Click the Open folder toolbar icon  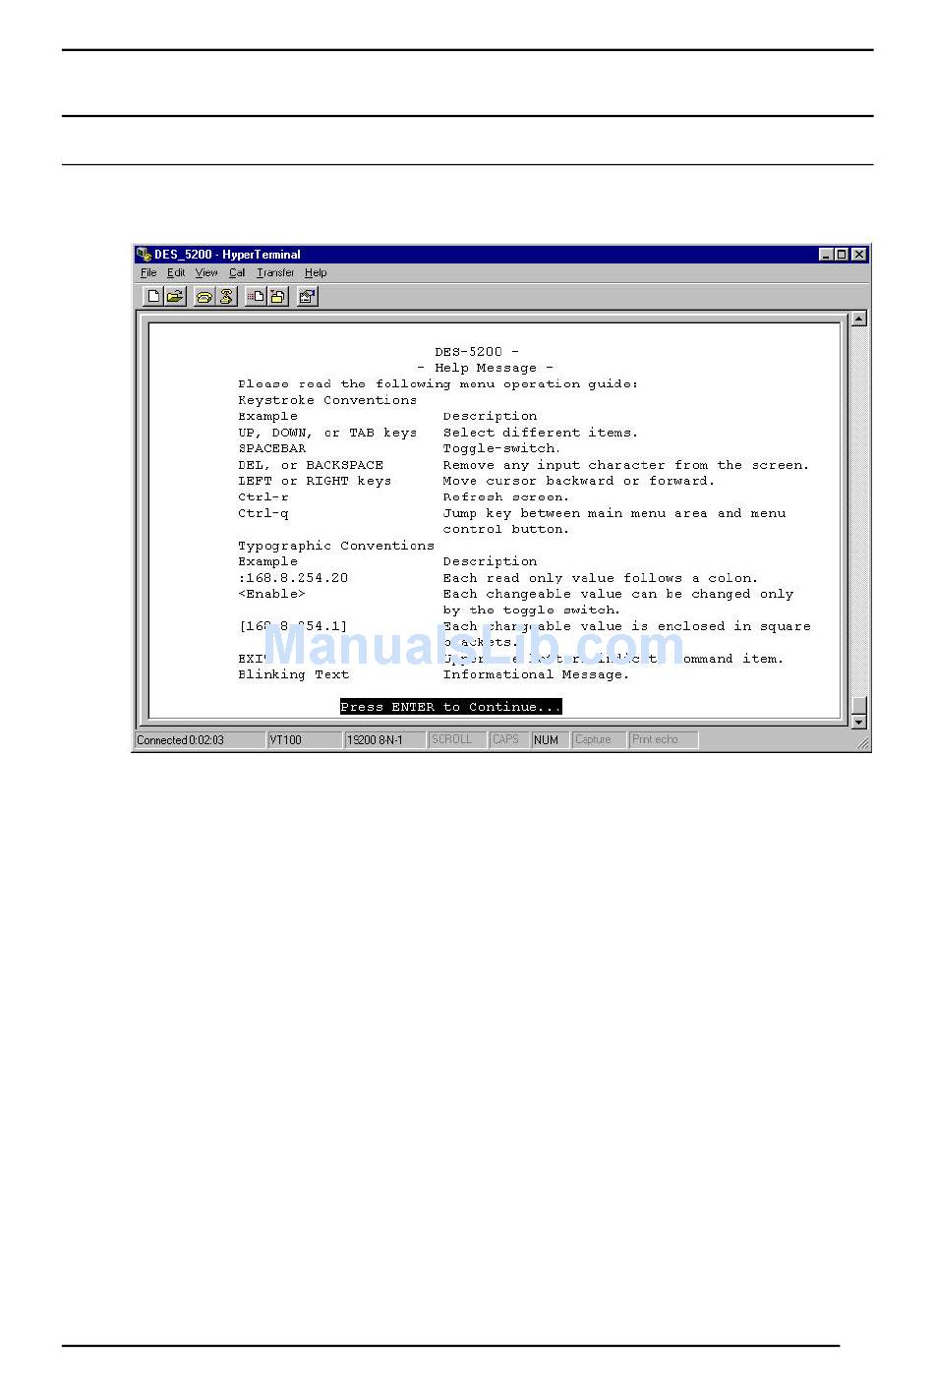coord(175,296)
